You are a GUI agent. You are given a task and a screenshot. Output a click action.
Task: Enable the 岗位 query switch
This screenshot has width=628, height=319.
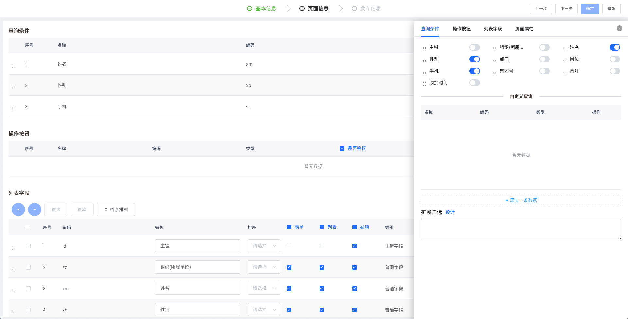[x=615, y=59]
